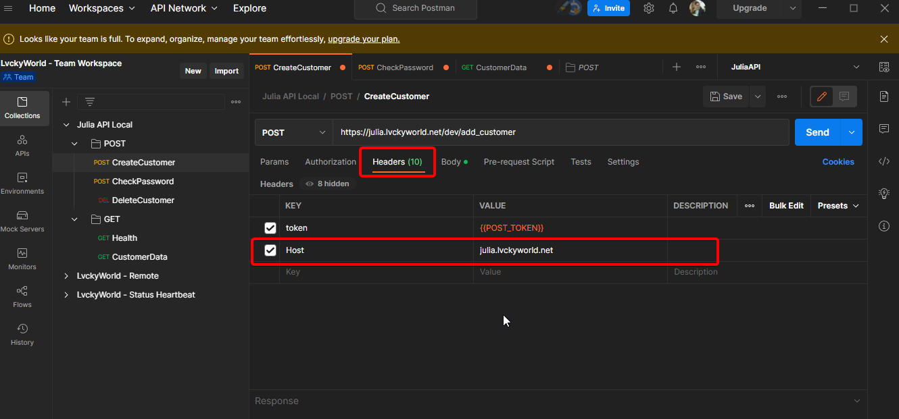Uncheck the token header checkbox
Viewport: 899px width, 419px height.
pyautogui.click(x=270, y=228)
